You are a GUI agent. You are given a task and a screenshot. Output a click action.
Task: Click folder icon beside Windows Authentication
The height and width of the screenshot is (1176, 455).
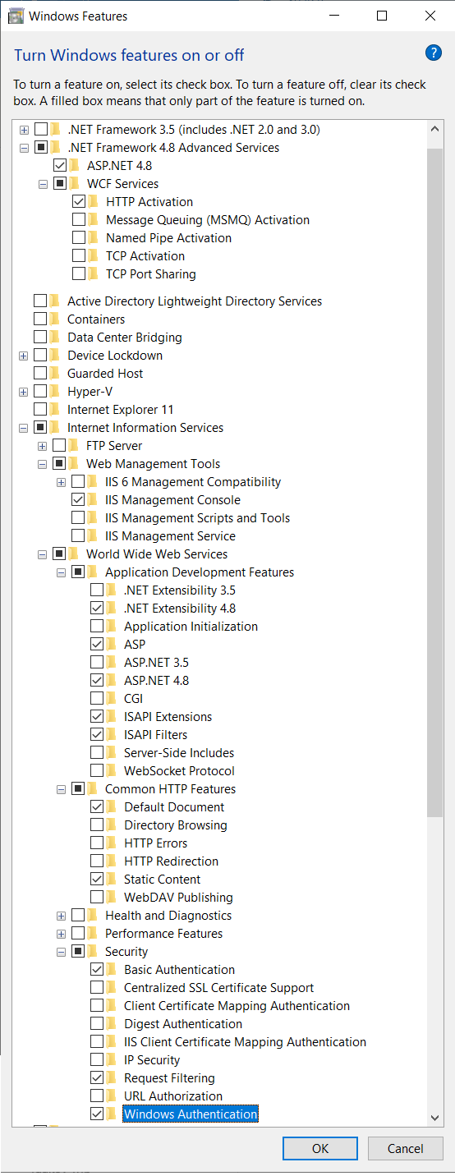point(113,1114)
